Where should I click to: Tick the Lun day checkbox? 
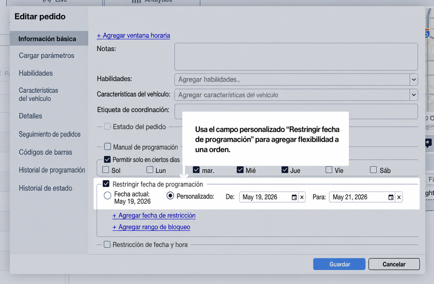pos(150,170)
